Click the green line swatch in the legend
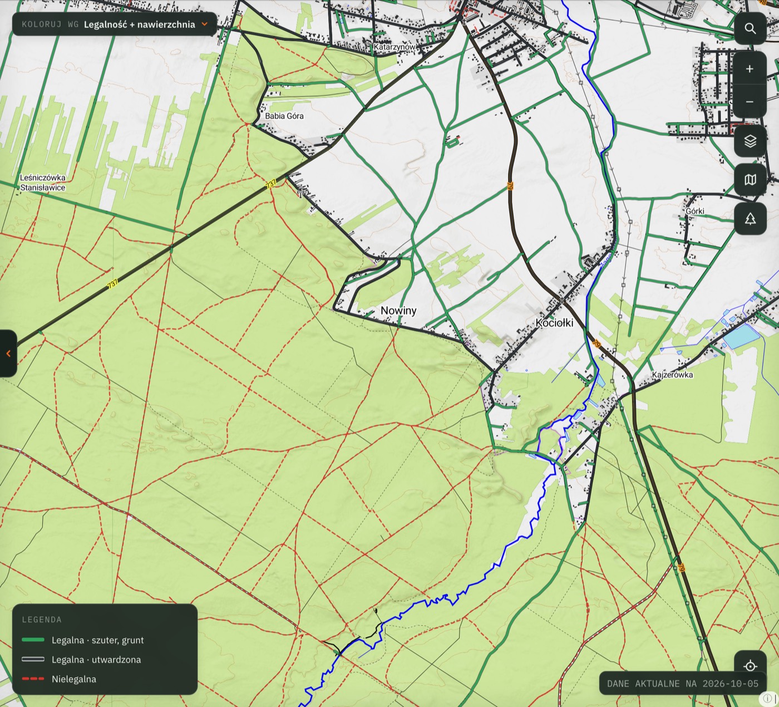The width and height of the screenshot is (779, 707). coord(33,640)
